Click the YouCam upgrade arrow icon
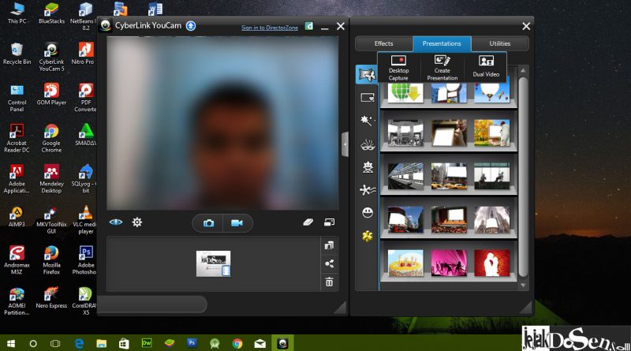Viewport: 631px width, 351px height. (x=191, y=26)
